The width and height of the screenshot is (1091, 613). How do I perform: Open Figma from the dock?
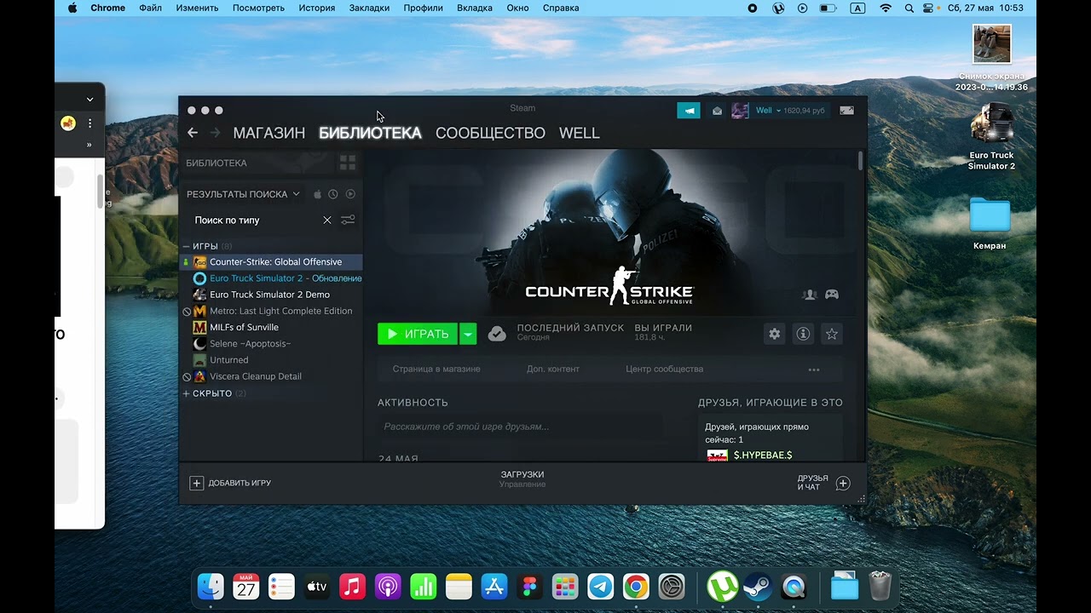click(530, 587)
